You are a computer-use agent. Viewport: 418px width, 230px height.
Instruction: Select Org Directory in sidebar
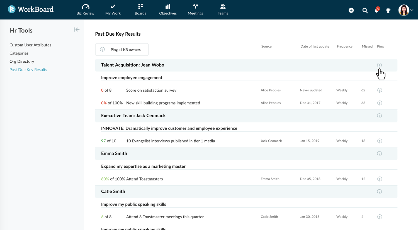click(x=22, y=61)
